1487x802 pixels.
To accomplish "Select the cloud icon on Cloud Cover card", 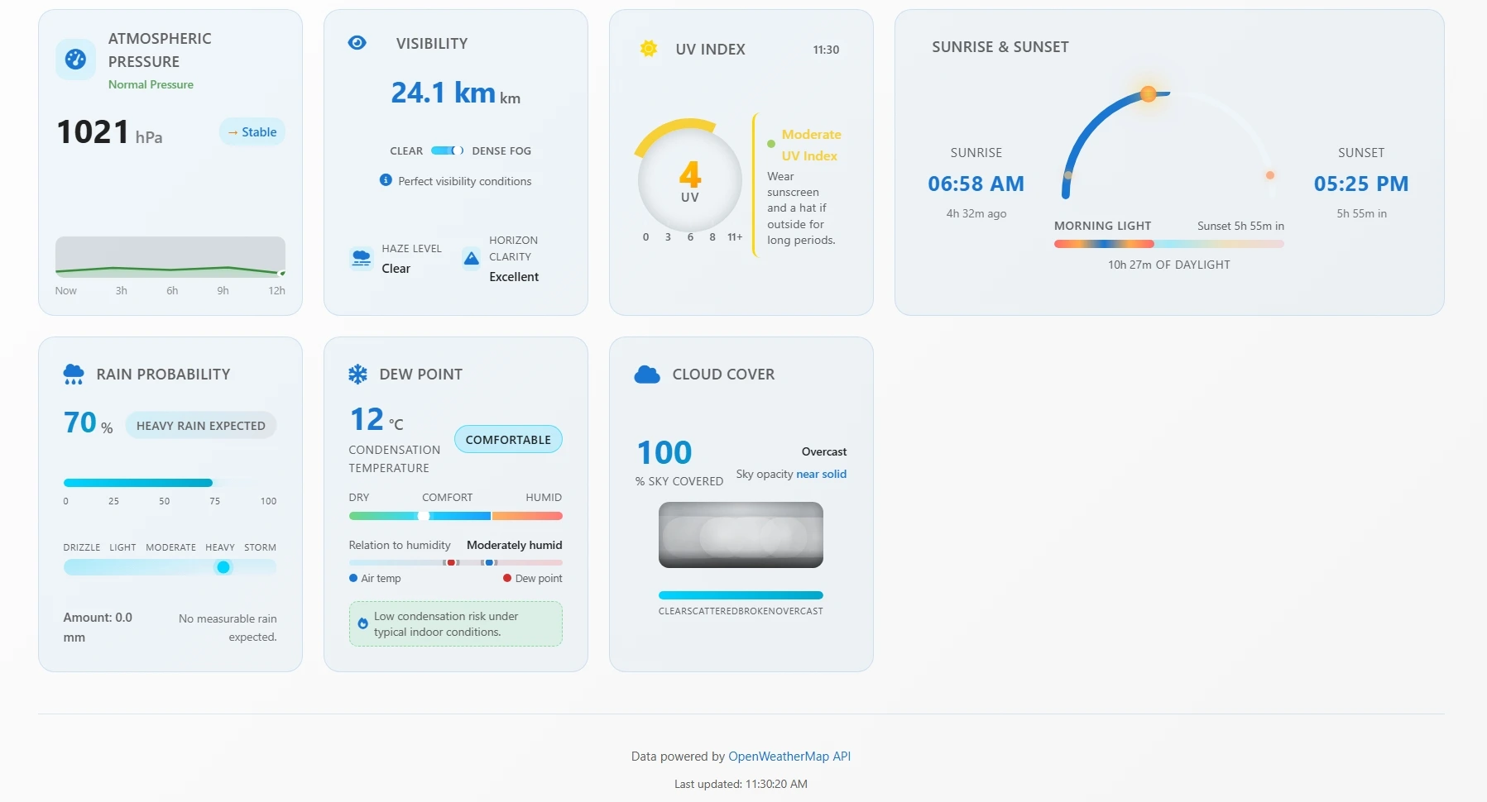I will pos(646,374).
